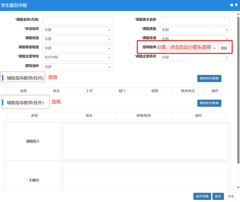Select a 课题难易程度 option from dropdown
Viewport: 240px width, 202px height.
pos(77,48)
